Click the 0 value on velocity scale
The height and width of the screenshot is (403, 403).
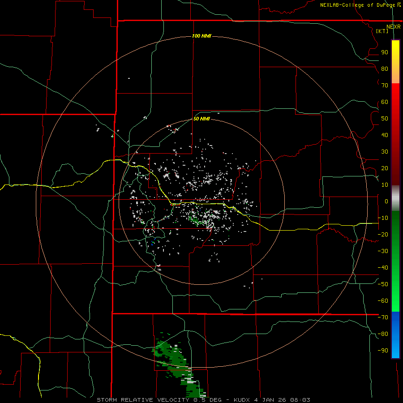(x=386, y=201)
